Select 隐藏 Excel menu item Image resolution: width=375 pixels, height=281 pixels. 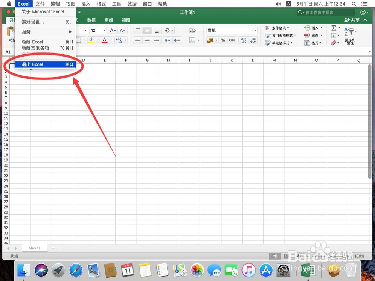(x=45, y=42)
